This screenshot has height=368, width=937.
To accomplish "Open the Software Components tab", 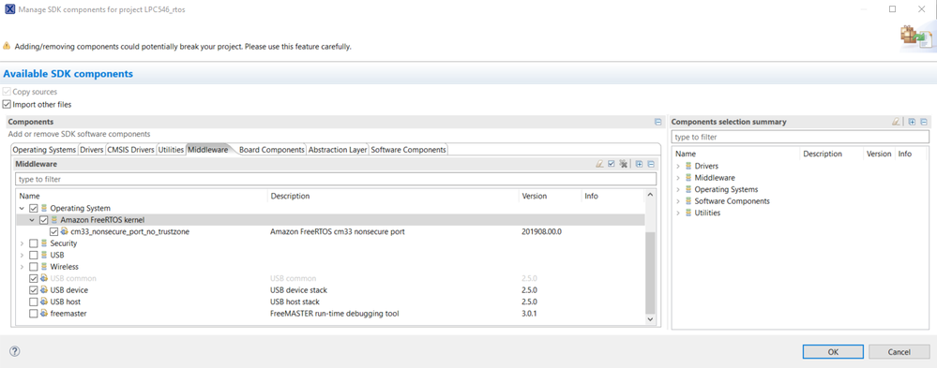I will 408,150.
